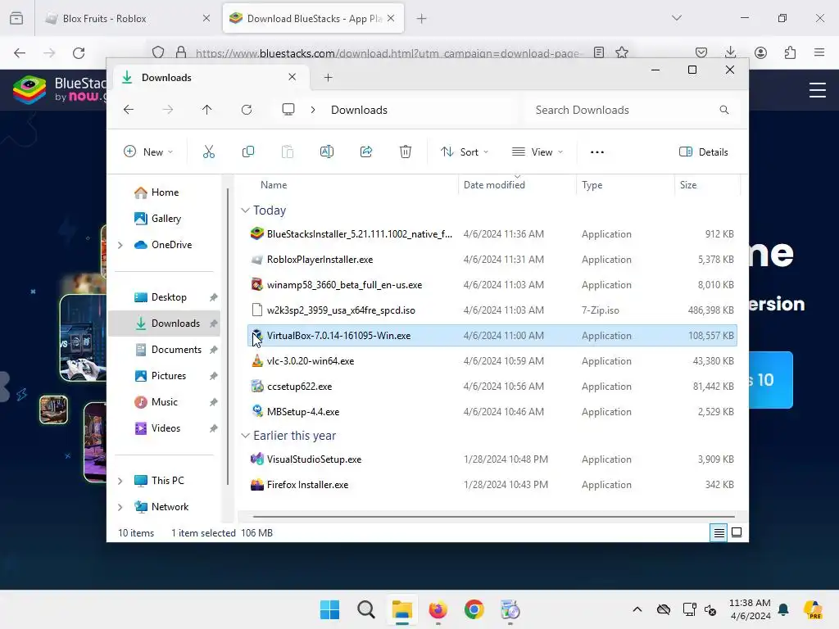The image size is (839, 629).
Task: Click the Explorer search magnifier icon
Action: coord(724,110)
